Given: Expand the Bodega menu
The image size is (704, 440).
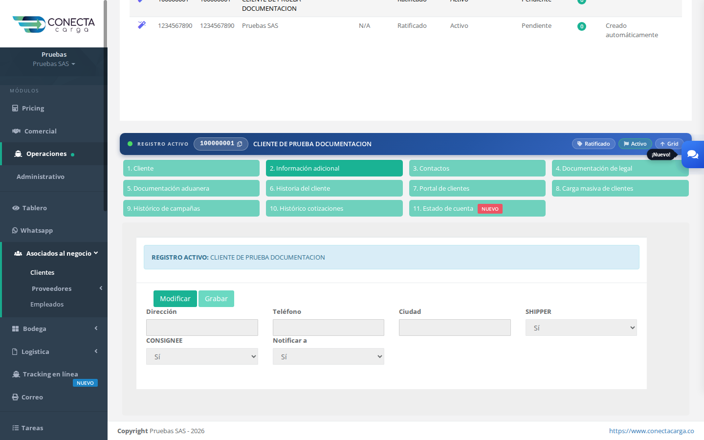Looking at the screenshot, I should [53, 329].
